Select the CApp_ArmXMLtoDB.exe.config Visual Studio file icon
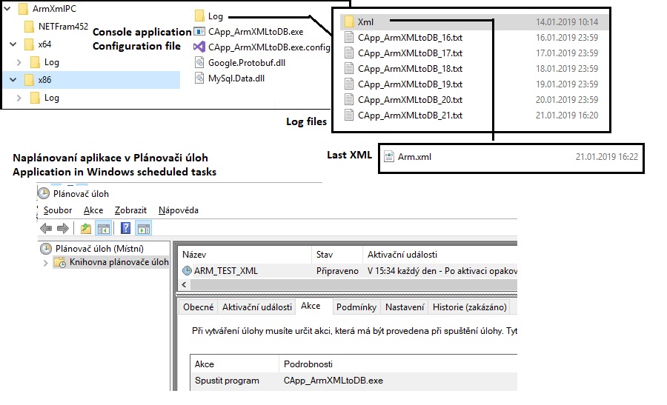667x405 pixels. pos(199,47)
